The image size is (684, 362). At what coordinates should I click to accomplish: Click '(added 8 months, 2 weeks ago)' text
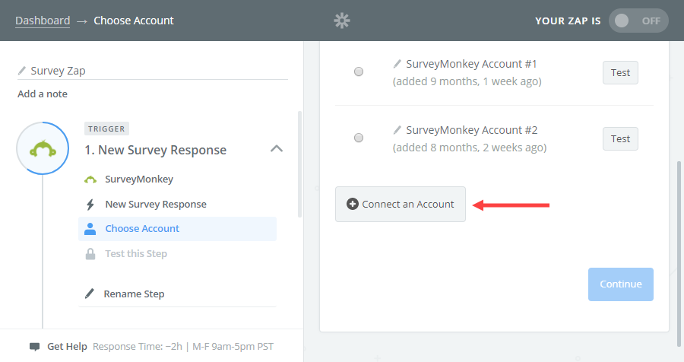click(470, 148)
